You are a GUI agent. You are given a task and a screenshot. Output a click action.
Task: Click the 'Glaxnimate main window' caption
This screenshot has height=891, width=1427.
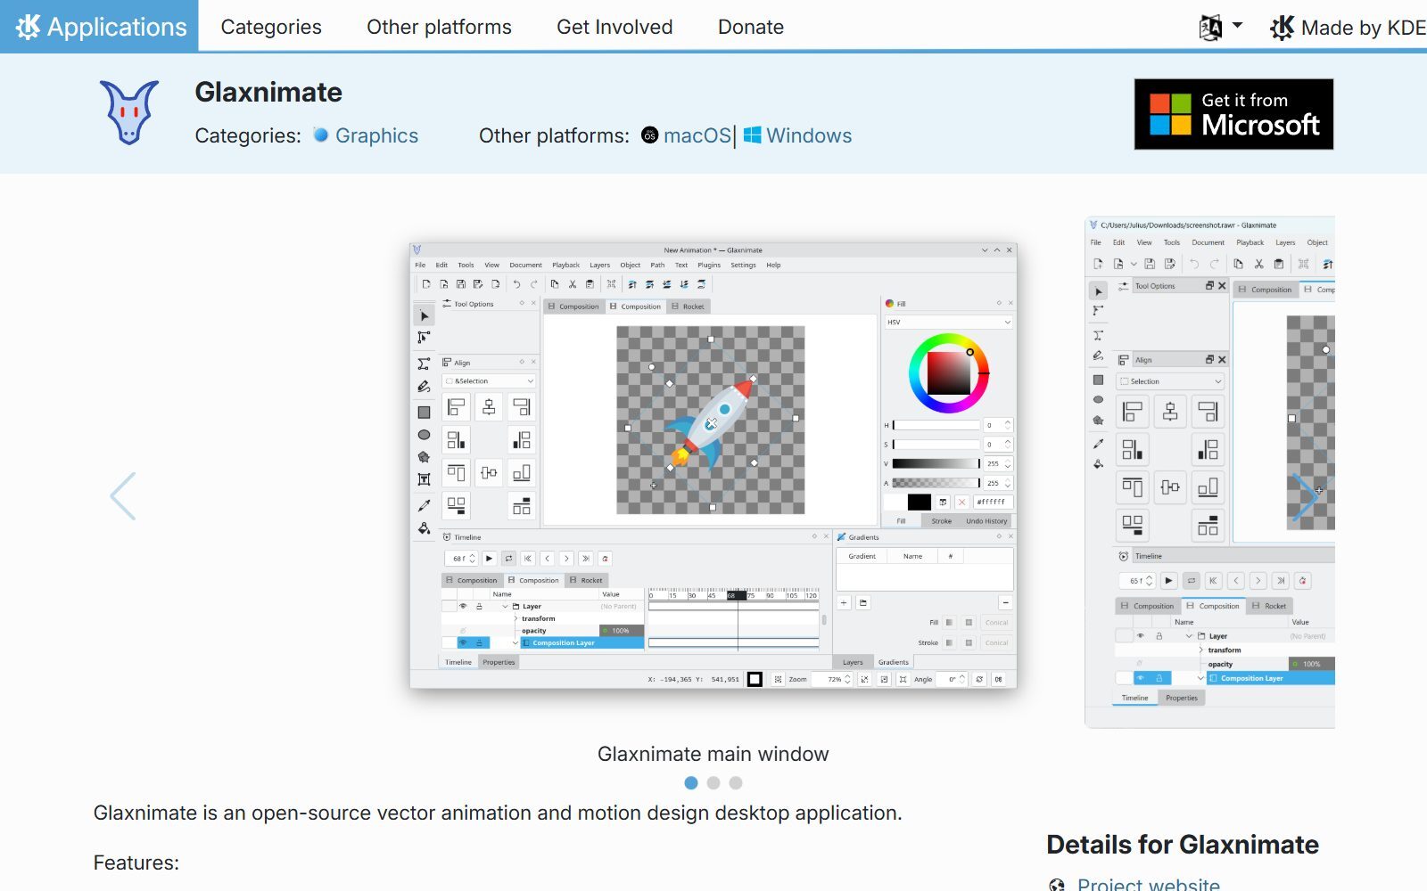click(x=713, y=754)
